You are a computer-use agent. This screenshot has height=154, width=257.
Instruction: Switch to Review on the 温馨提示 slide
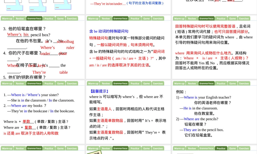[106, 83]
